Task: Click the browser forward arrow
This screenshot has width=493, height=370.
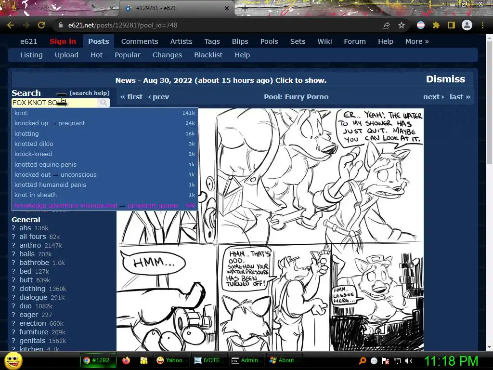Action: [26, 25]
